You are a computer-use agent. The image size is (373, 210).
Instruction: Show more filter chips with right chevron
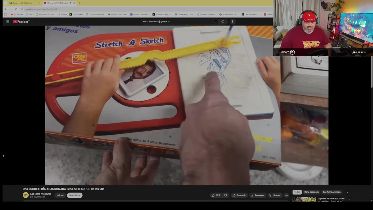tap(347, 192)
